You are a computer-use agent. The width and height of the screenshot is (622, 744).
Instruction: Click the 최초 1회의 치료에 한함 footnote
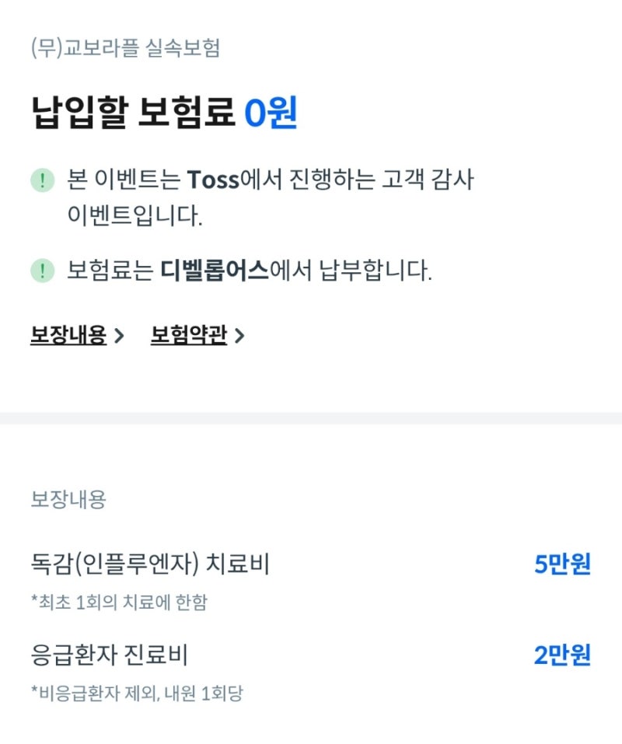119,603
